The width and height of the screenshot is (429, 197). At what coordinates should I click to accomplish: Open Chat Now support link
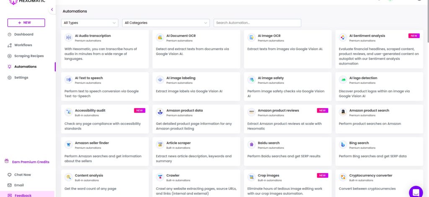tap(23, 175)
